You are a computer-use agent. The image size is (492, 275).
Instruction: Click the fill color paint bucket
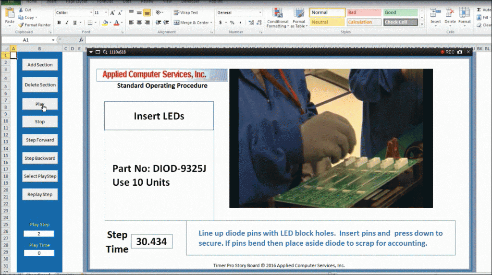pos(105,23)
